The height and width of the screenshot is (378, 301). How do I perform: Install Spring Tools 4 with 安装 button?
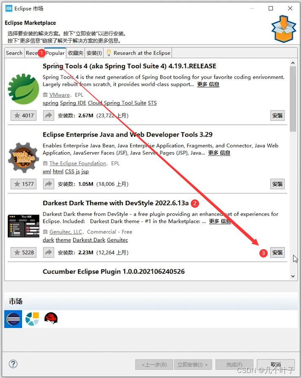coord(277,115)
